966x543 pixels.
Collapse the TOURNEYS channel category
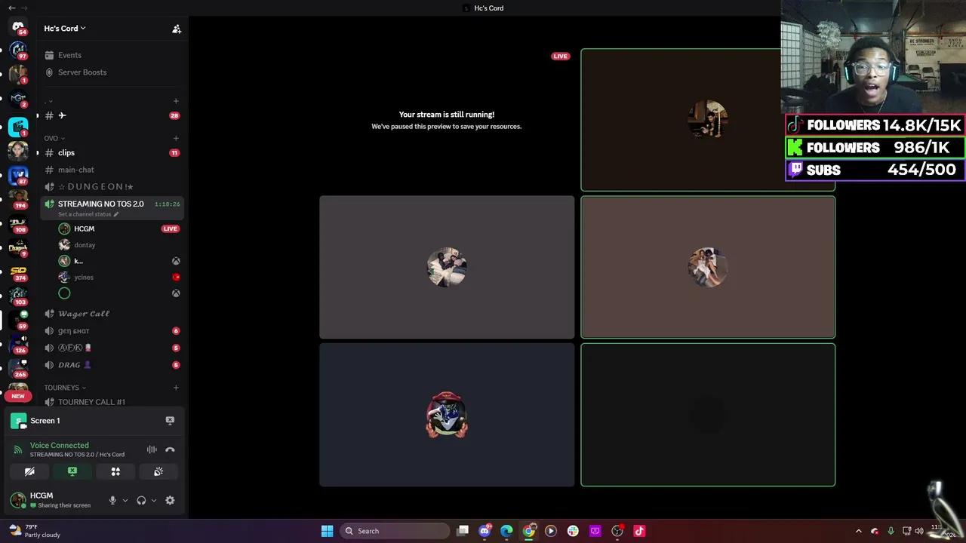point(65,388)
